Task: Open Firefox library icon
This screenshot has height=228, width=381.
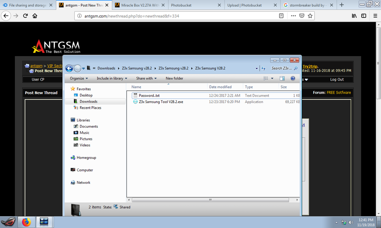Action: pos(354,16)
